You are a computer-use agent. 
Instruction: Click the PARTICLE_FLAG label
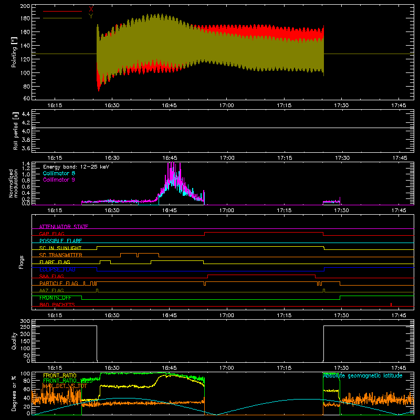(59, 283)
